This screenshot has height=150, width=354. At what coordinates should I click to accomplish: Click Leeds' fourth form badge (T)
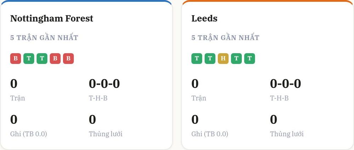[236, 59]
